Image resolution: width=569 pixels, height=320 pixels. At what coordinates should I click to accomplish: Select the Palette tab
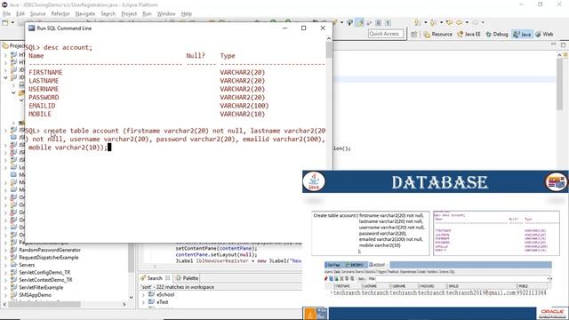(187, 278)
